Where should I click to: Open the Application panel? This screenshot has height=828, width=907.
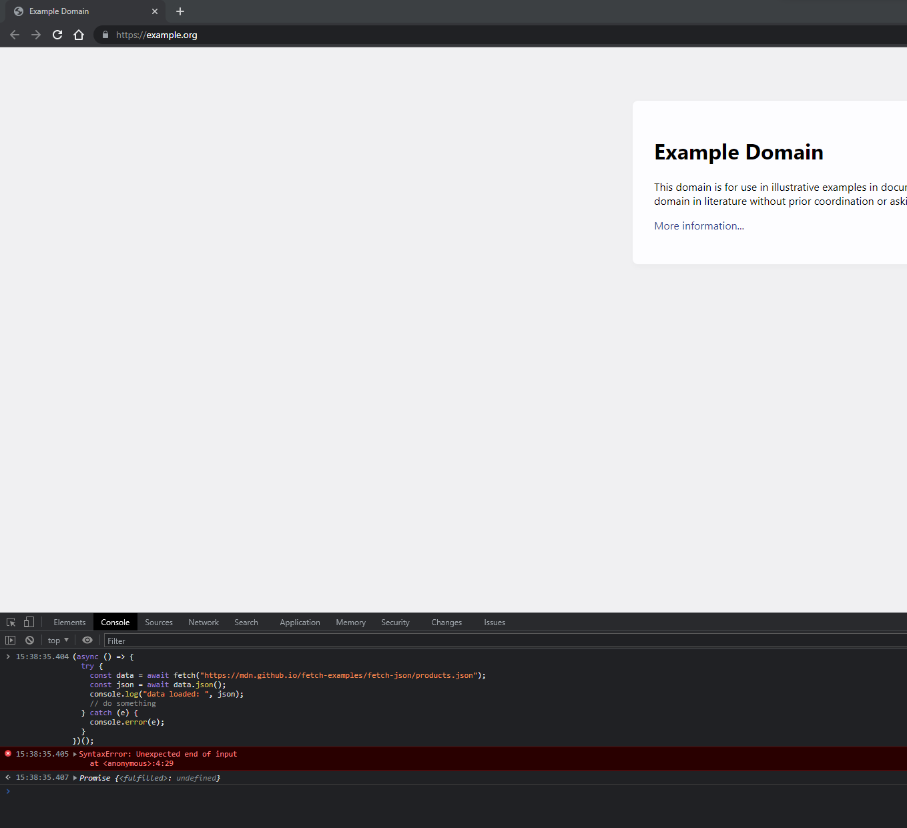(300, 622)
